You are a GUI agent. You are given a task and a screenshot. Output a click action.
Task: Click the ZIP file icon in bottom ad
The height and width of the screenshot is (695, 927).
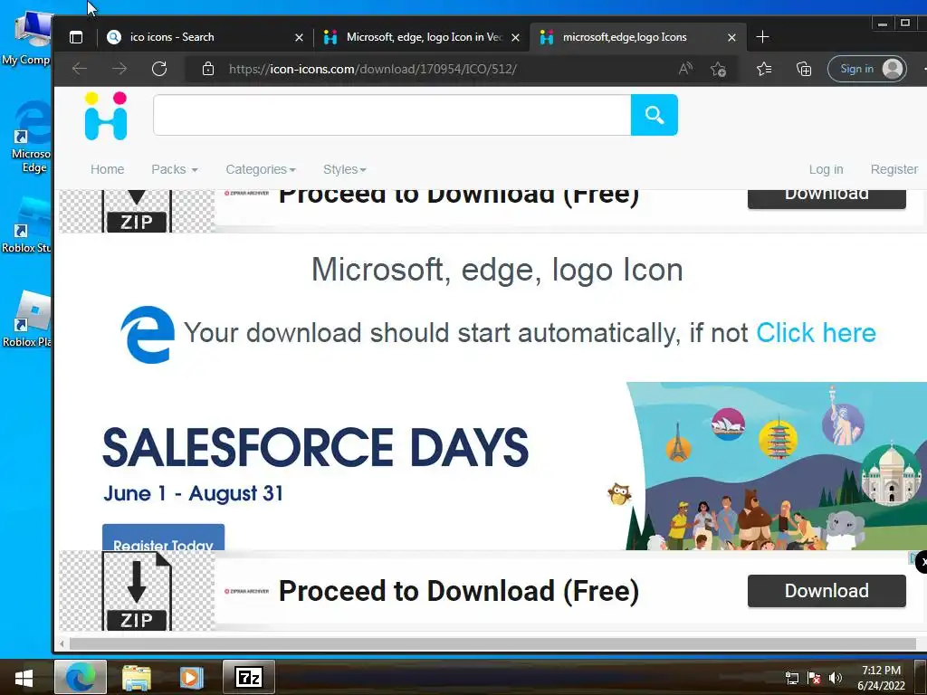[137, 591]
